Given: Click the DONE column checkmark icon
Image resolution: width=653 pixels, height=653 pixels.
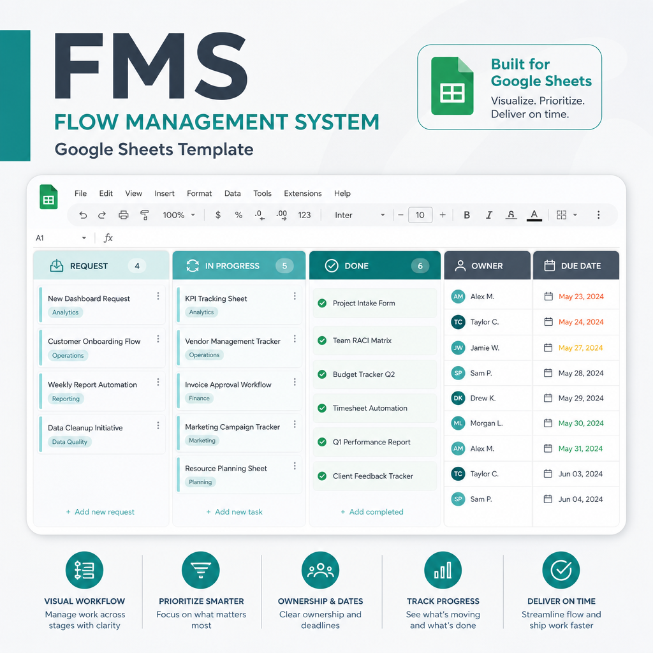Looking at the screenshot, I should click(332, 266).
